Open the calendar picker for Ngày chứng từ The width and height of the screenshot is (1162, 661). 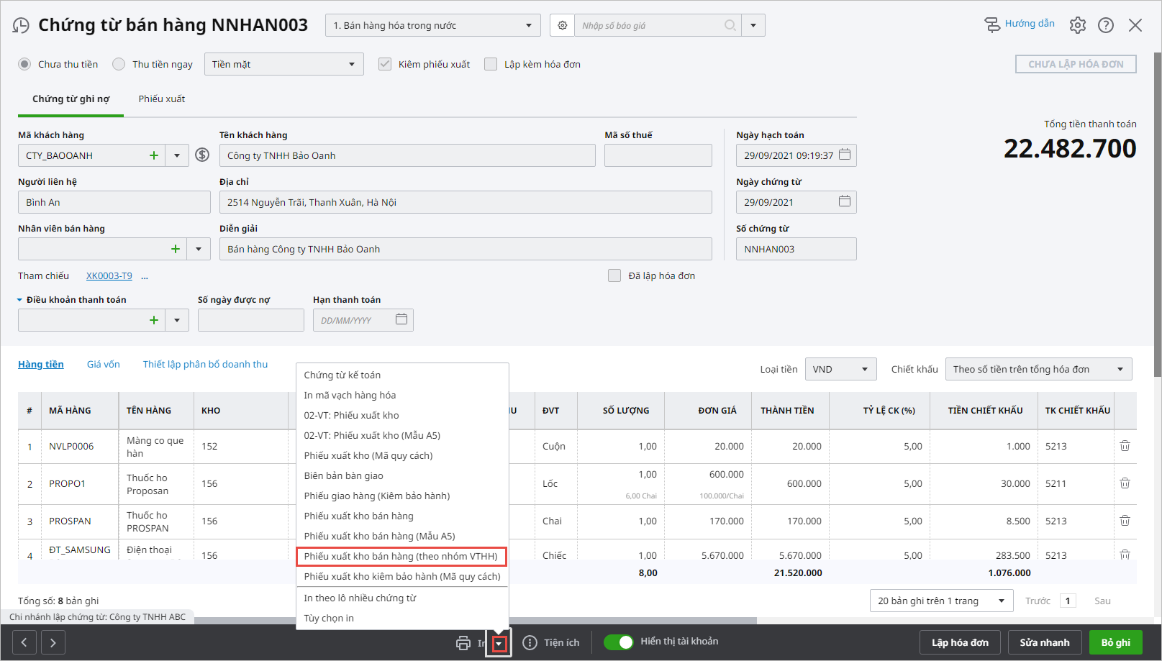(x=845, y=201)
